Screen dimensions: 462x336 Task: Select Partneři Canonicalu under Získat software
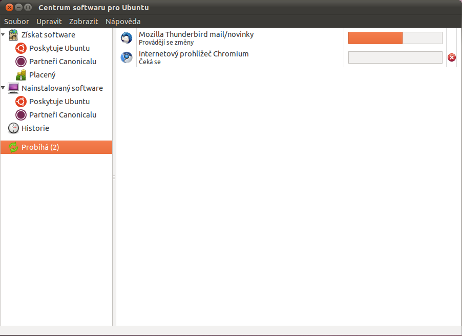point(63,62)
